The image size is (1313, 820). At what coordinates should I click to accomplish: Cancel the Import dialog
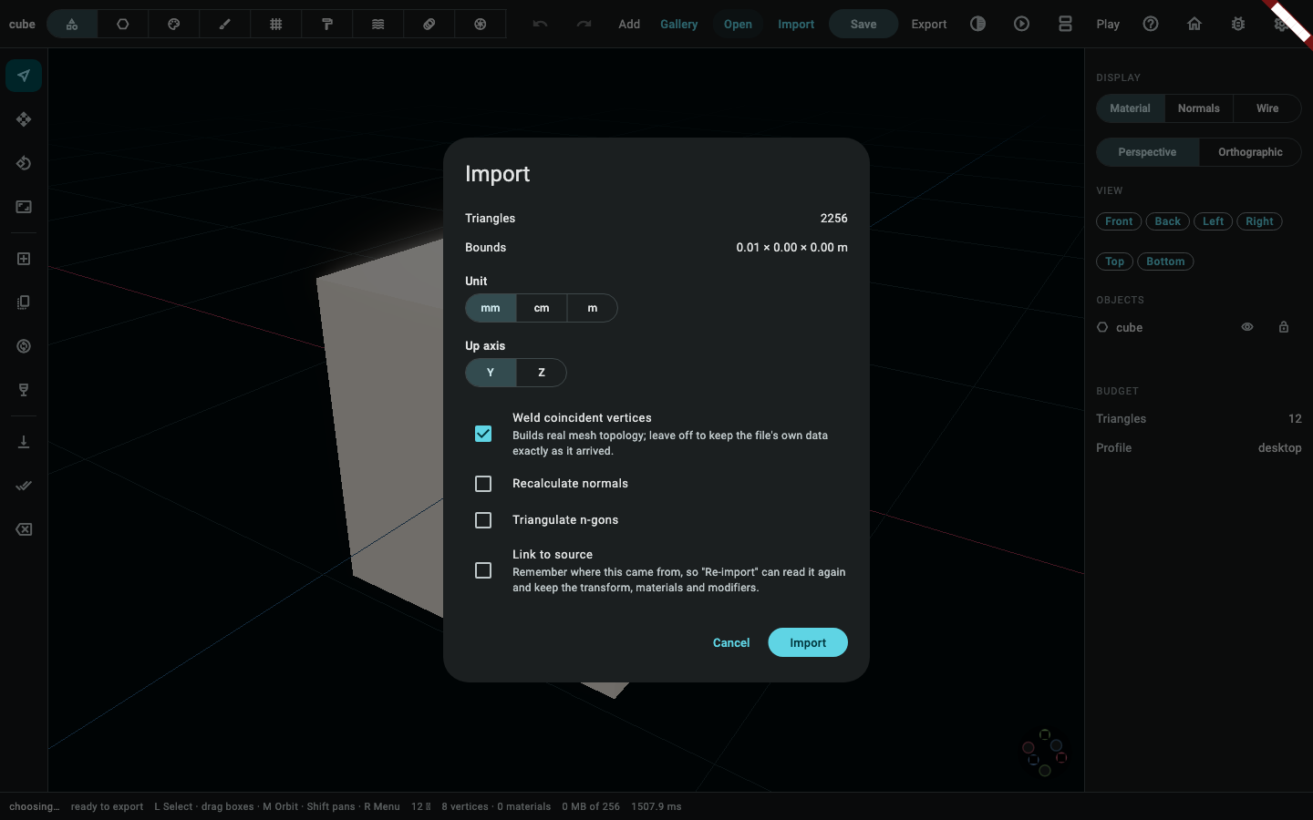(x=731, y=642)
